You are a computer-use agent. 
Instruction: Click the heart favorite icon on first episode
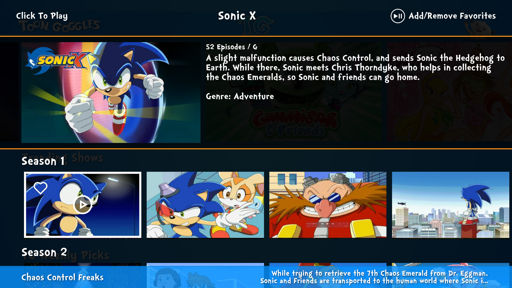pyautogui.click(x=41, y=188)
